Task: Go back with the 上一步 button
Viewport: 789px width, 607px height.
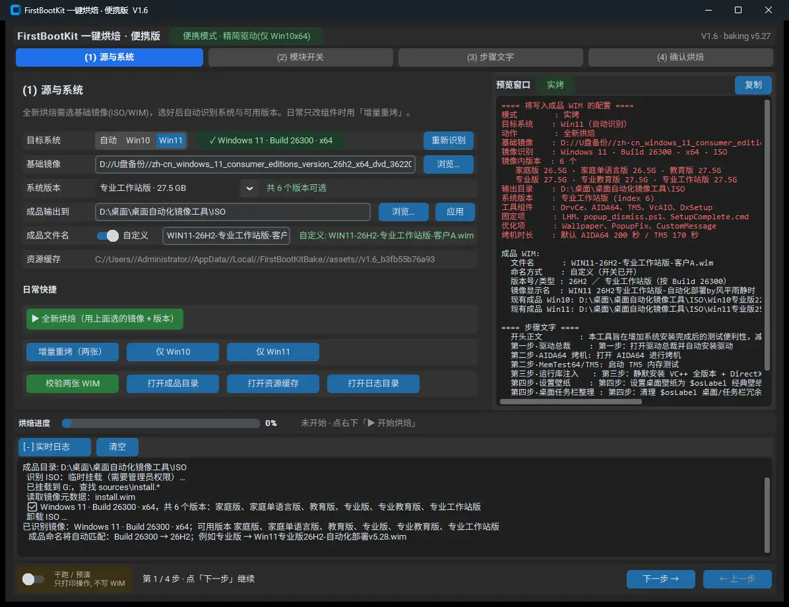Action: 737,579
